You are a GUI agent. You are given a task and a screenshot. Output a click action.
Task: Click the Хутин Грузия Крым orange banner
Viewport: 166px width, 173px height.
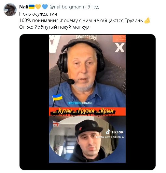coord(87,112)
